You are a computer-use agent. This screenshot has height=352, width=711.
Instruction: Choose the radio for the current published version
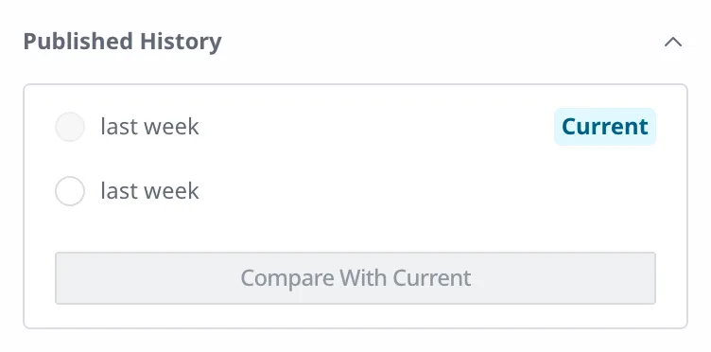[70, 127]
